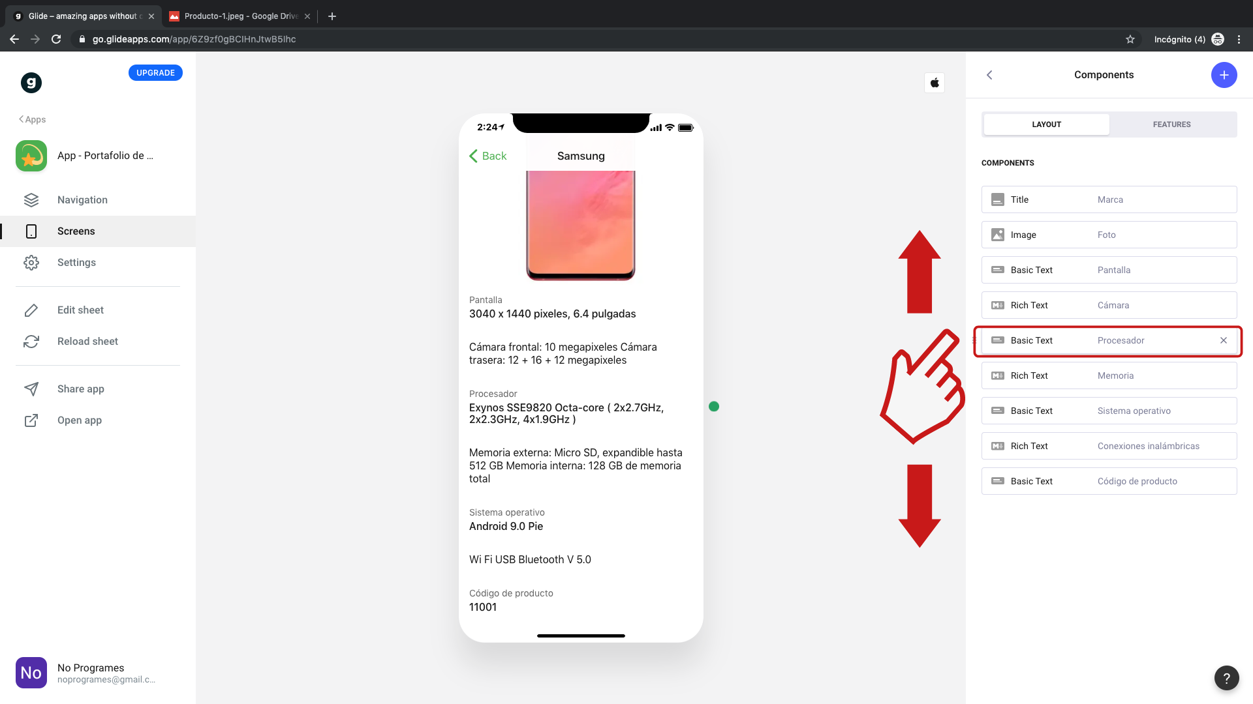
Task: Click the Navigation layers icon
Action: [x=31, y=200]
